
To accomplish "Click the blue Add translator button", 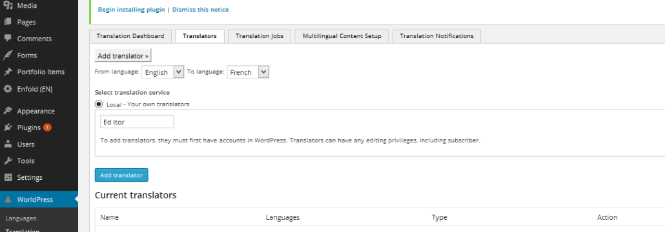I will [x=121, y=175].
